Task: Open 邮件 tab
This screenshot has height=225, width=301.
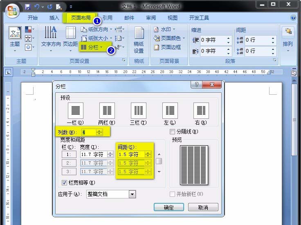Action: click(x=129, y=18)
